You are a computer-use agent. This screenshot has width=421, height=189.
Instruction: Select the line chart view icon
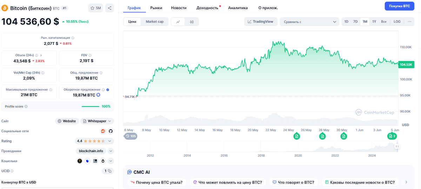pyautogui.click(x=178, y=22)
